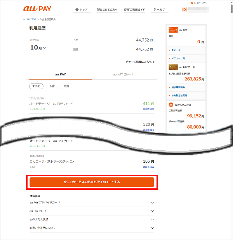Open the ご利用ガイド usage guide
The image size is (233, 240).
[135, 9]
